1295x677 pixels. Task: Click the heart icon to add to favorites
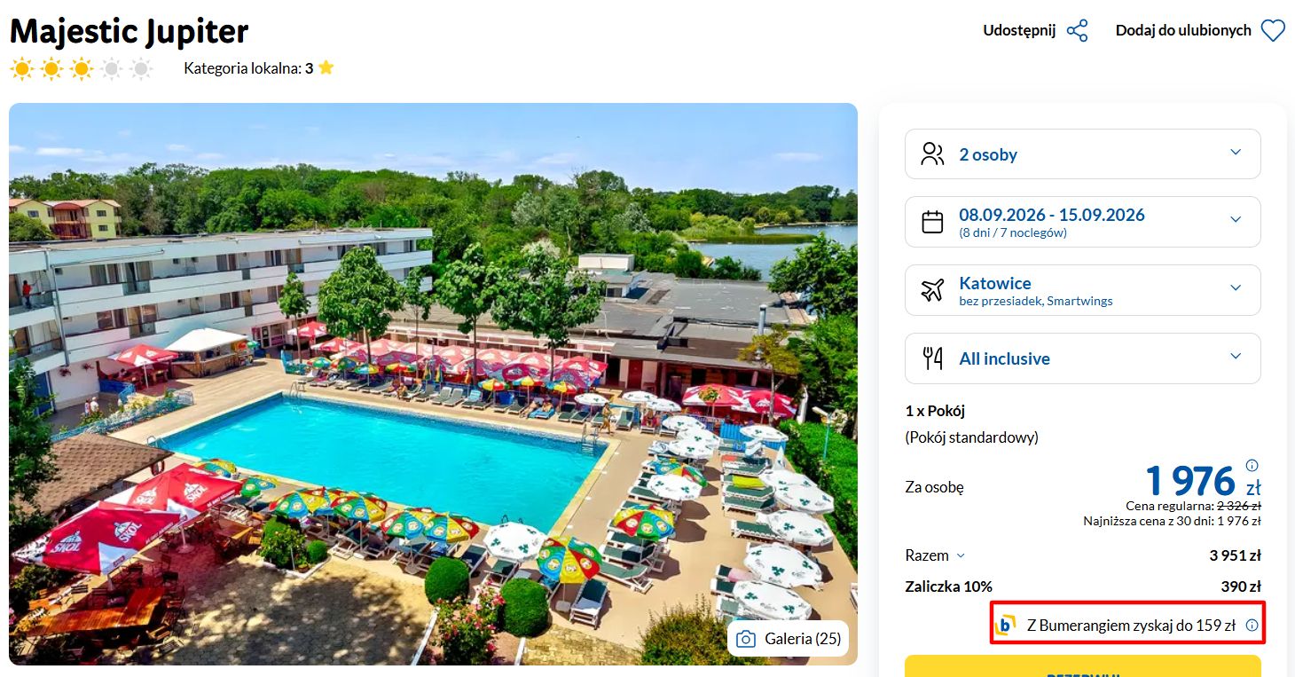pyautogui.click(x=1273, y=31)
